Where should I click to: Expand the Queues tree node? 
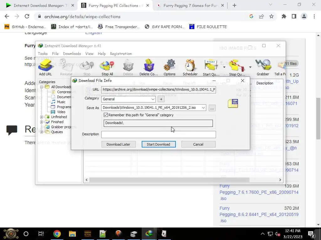tap(42, 132)
